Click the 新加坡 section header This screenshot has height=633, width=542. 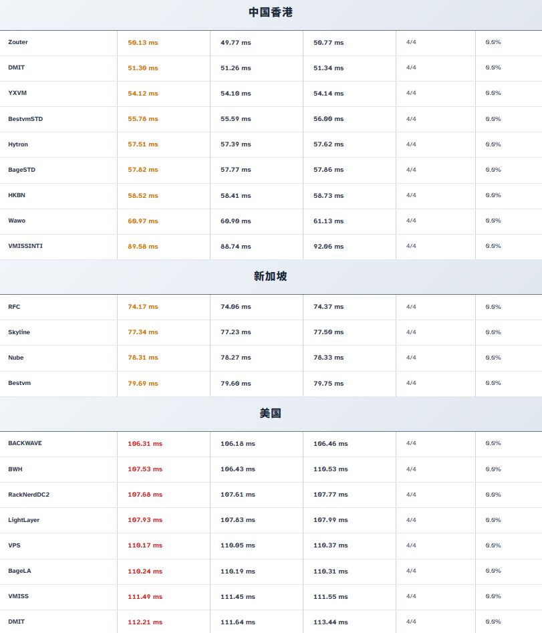(271, 276)
